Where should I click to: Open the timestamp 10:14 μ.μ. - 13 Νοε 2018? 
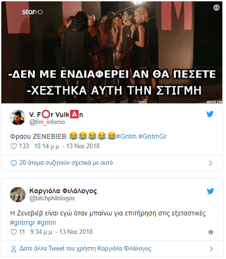point(67,146)
